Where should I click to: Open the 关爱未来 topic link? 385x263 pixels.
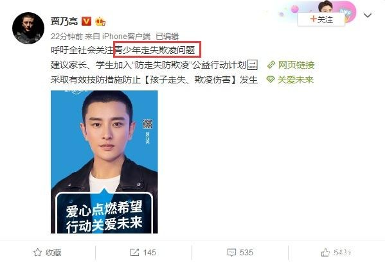click(x=296, y=80)
